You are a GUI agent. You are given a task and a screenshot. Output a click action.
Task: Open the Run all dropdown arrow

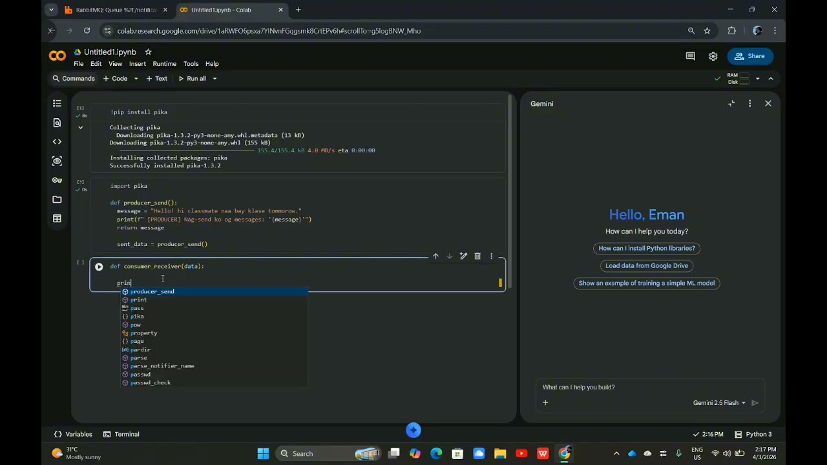[x=215, y=79]
